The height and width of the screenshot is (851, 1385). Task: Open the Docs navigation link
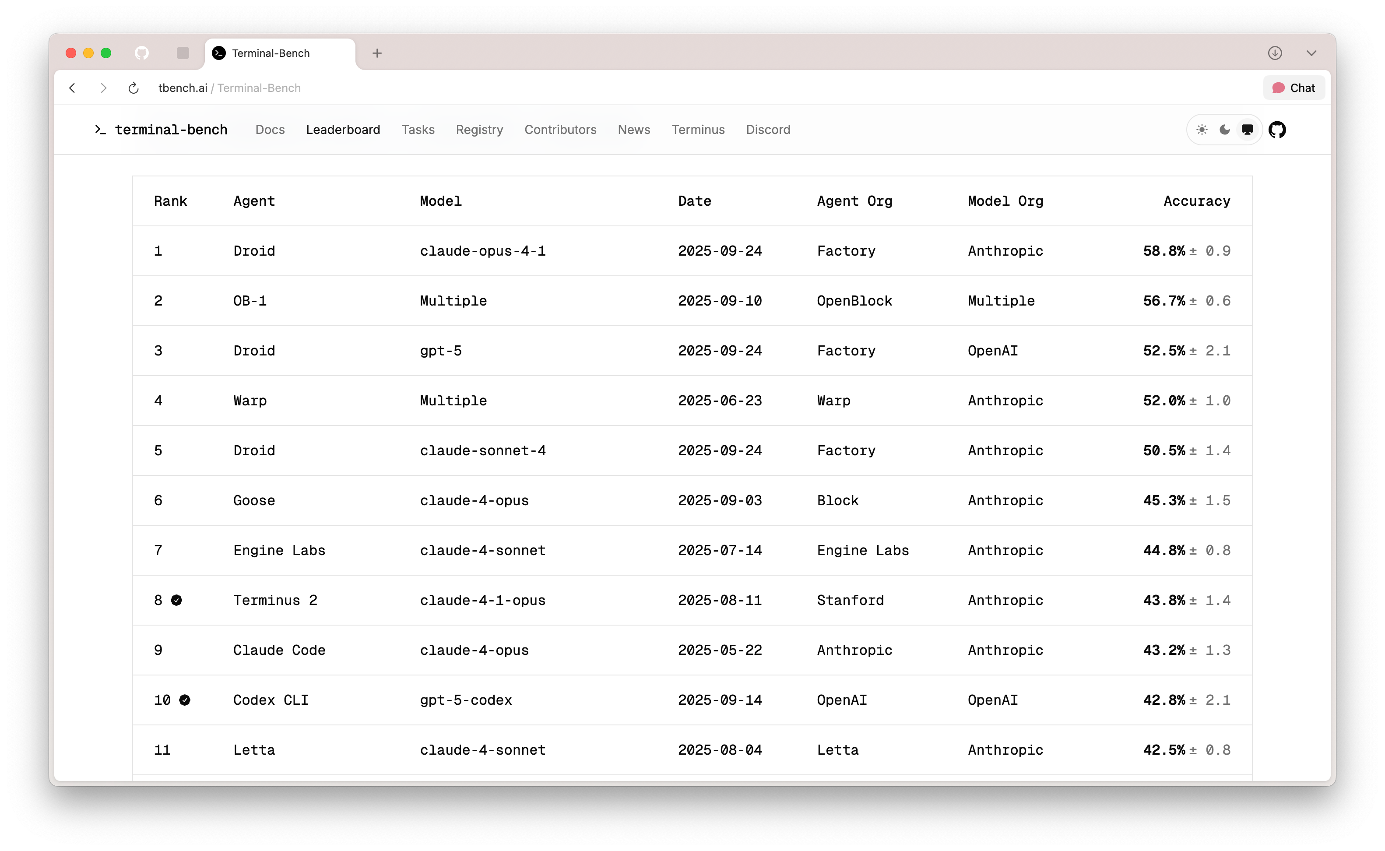click(x=270, y=130)
